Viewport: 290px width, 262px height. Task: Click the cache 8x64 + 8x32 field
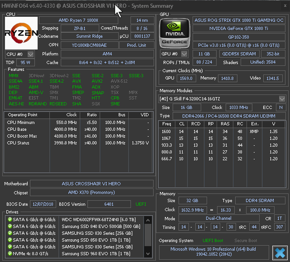pyautogui.click(x=107, y=63)
